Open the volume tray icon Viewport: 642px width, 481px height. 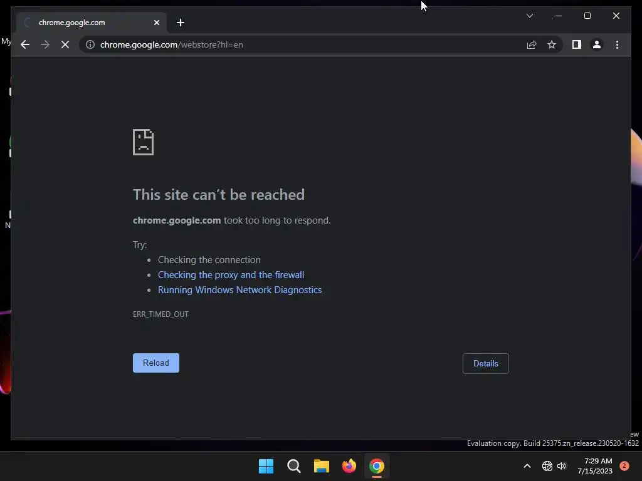click(562, 466)
